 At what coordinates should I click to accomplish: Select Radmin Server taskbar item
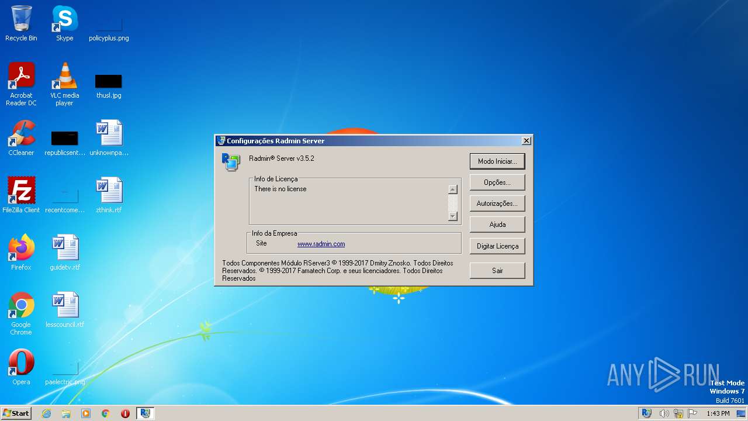point(146,413)
